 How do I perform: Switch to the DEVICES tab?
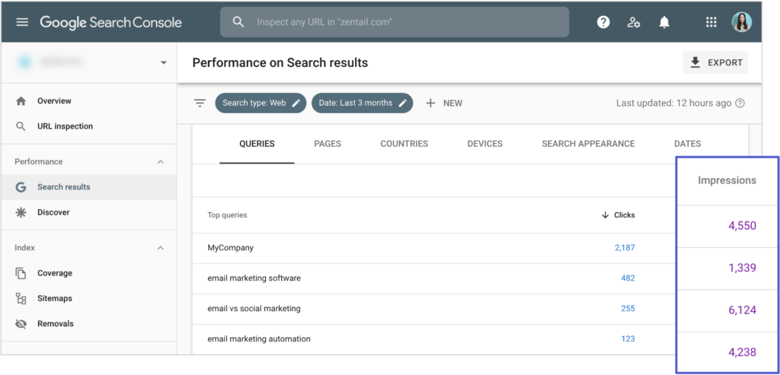(x=485, y=144)
